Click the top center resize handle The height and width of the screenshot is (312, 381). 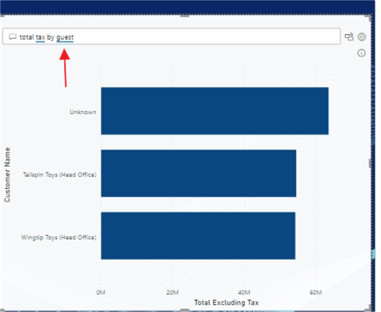coord(185,16)
